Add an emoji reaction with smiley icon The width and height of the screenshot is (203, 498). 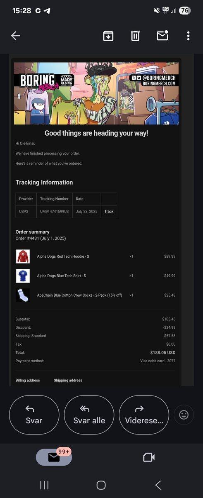(x=184, y=415)
